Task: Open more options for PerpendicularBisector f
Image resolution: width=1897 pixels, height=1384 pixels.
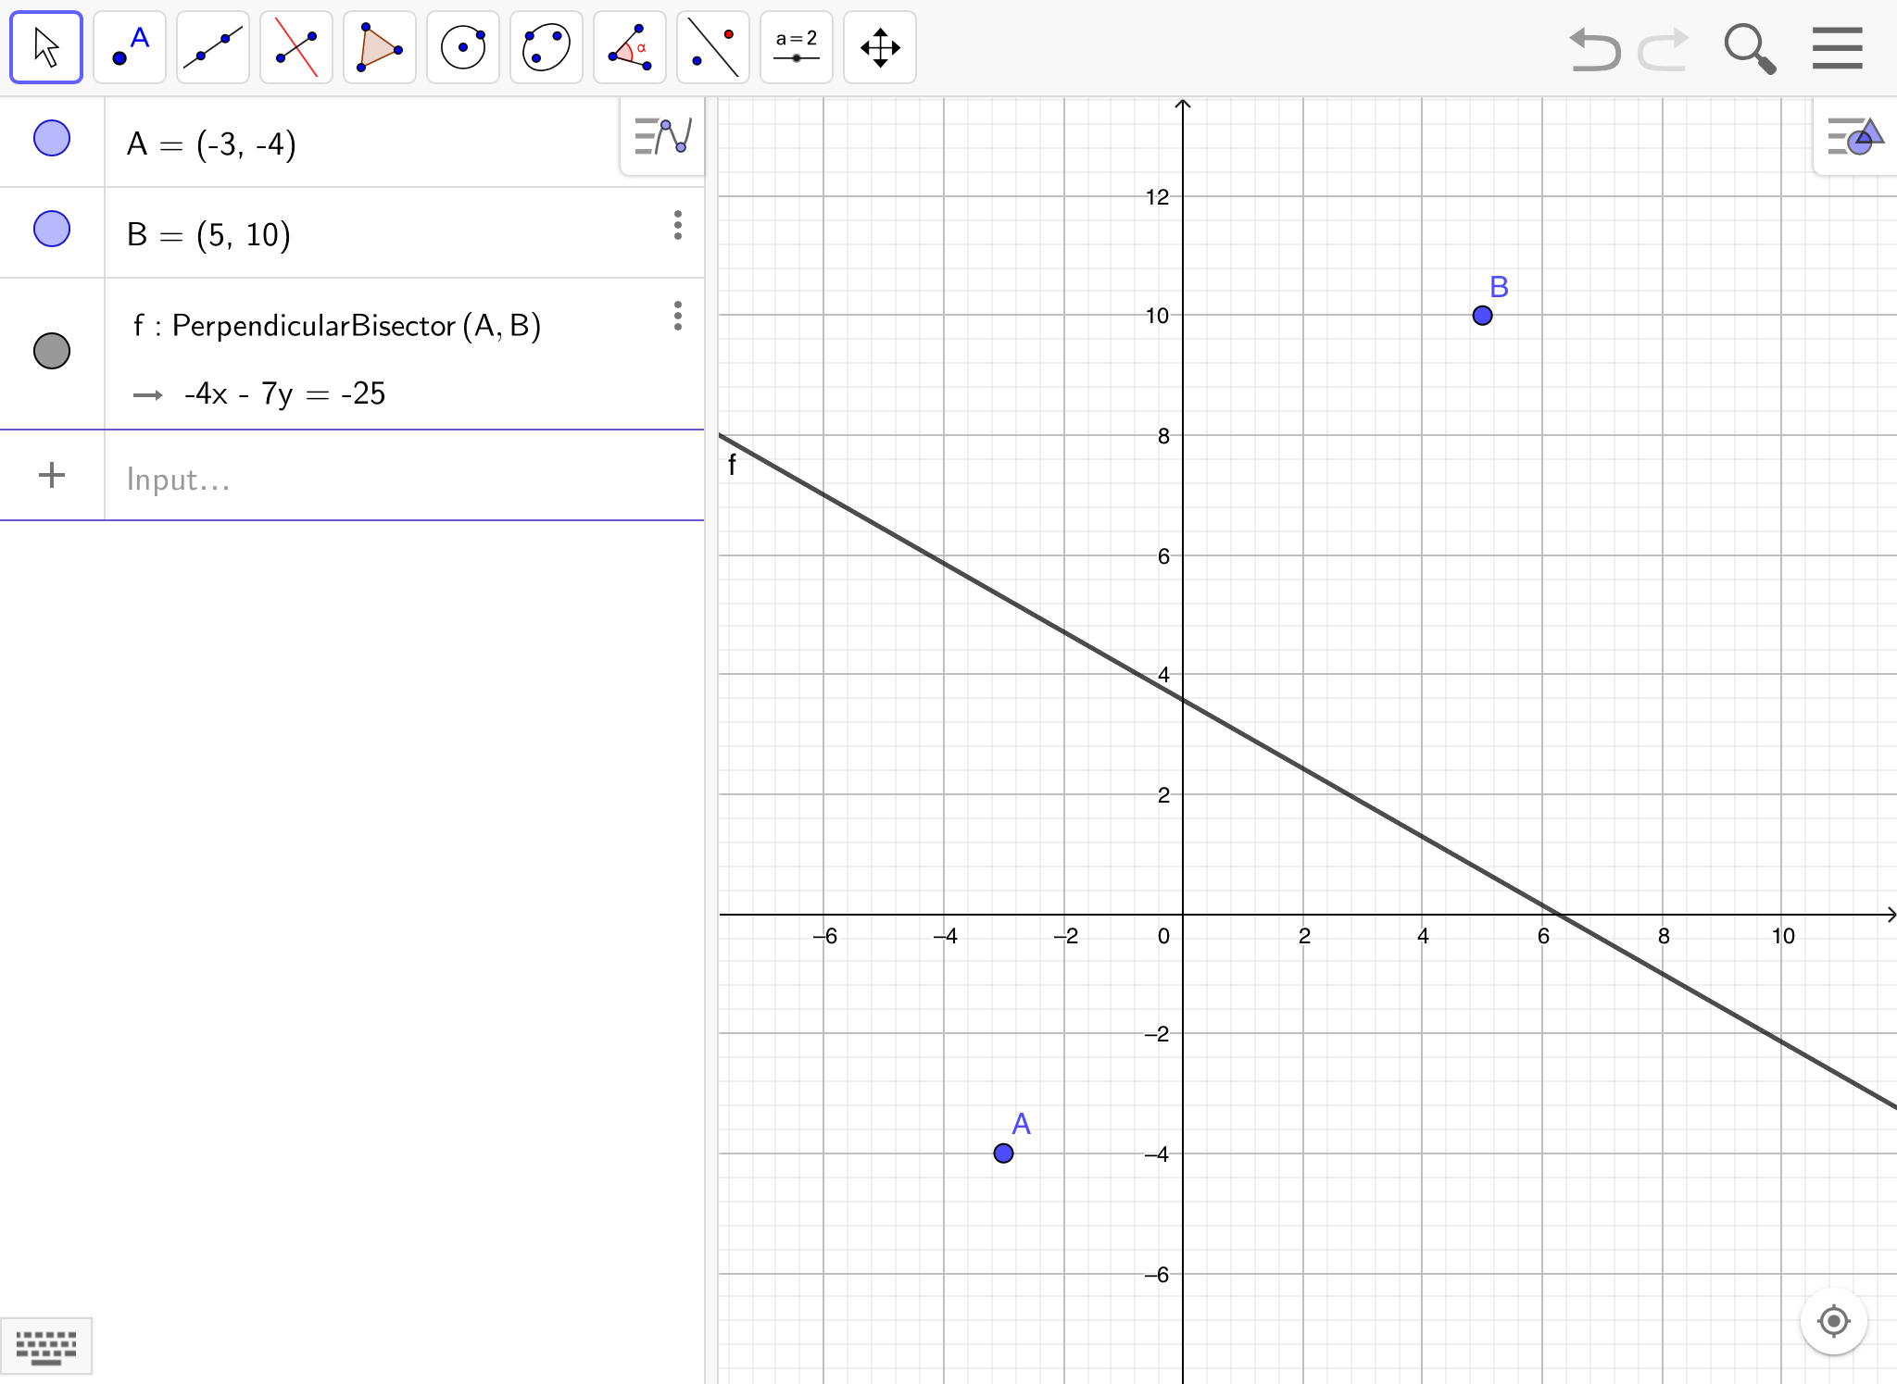Action: tap(678, 316)
